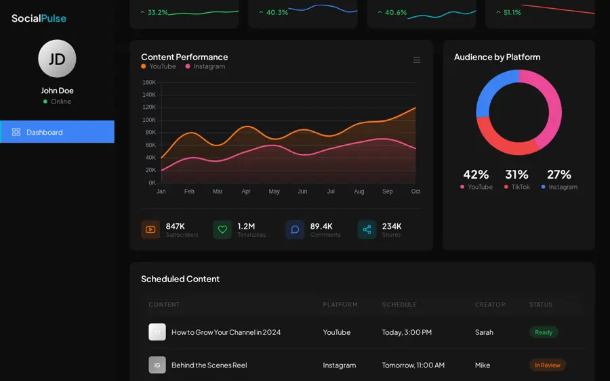Click the Shares share icon

[x=367, y=229]
